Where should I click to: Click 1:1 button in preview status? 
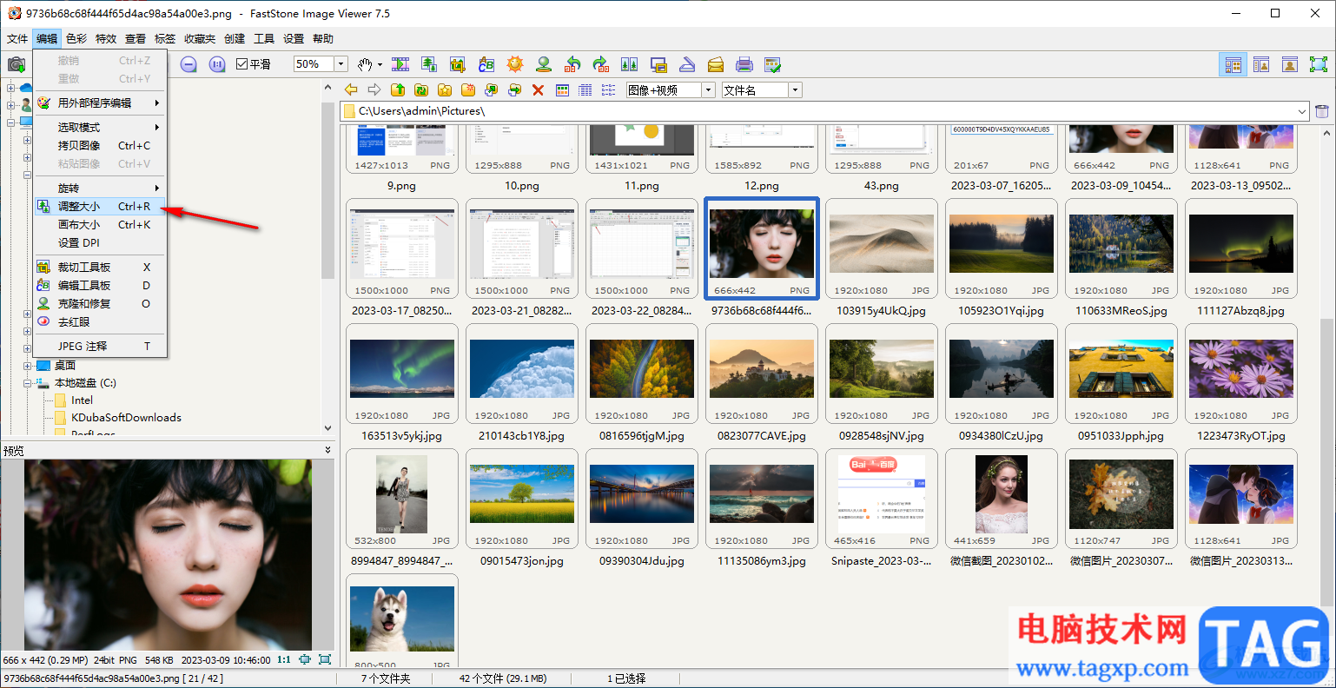[x=283, y=660]
